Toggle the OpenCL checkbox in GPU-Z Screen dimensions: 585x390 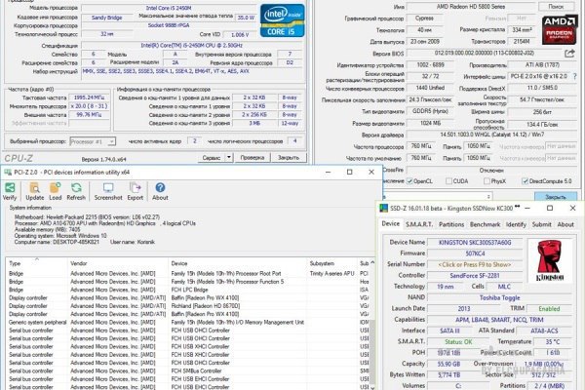[x=409, y=181]
